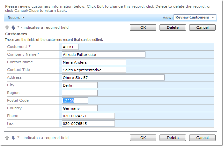Click the top previous-record up arrow icon
Image resolution: width=223 pixels, height=146 pixels.
coord(7,27)
